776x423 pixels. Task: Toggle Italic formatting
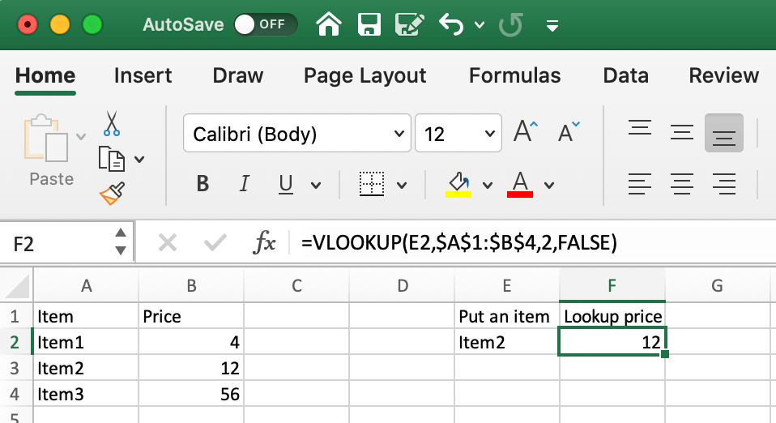click(x=245, y=184)
